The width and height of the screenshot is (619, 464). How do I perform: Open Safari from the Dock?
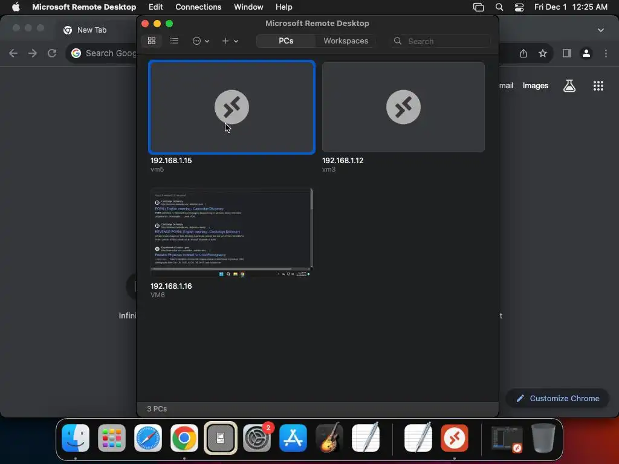coord(148,438)
